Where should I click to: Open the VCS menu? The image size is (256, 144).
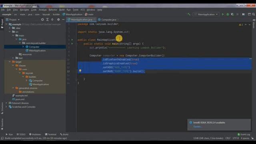click(x=82, y=10)
